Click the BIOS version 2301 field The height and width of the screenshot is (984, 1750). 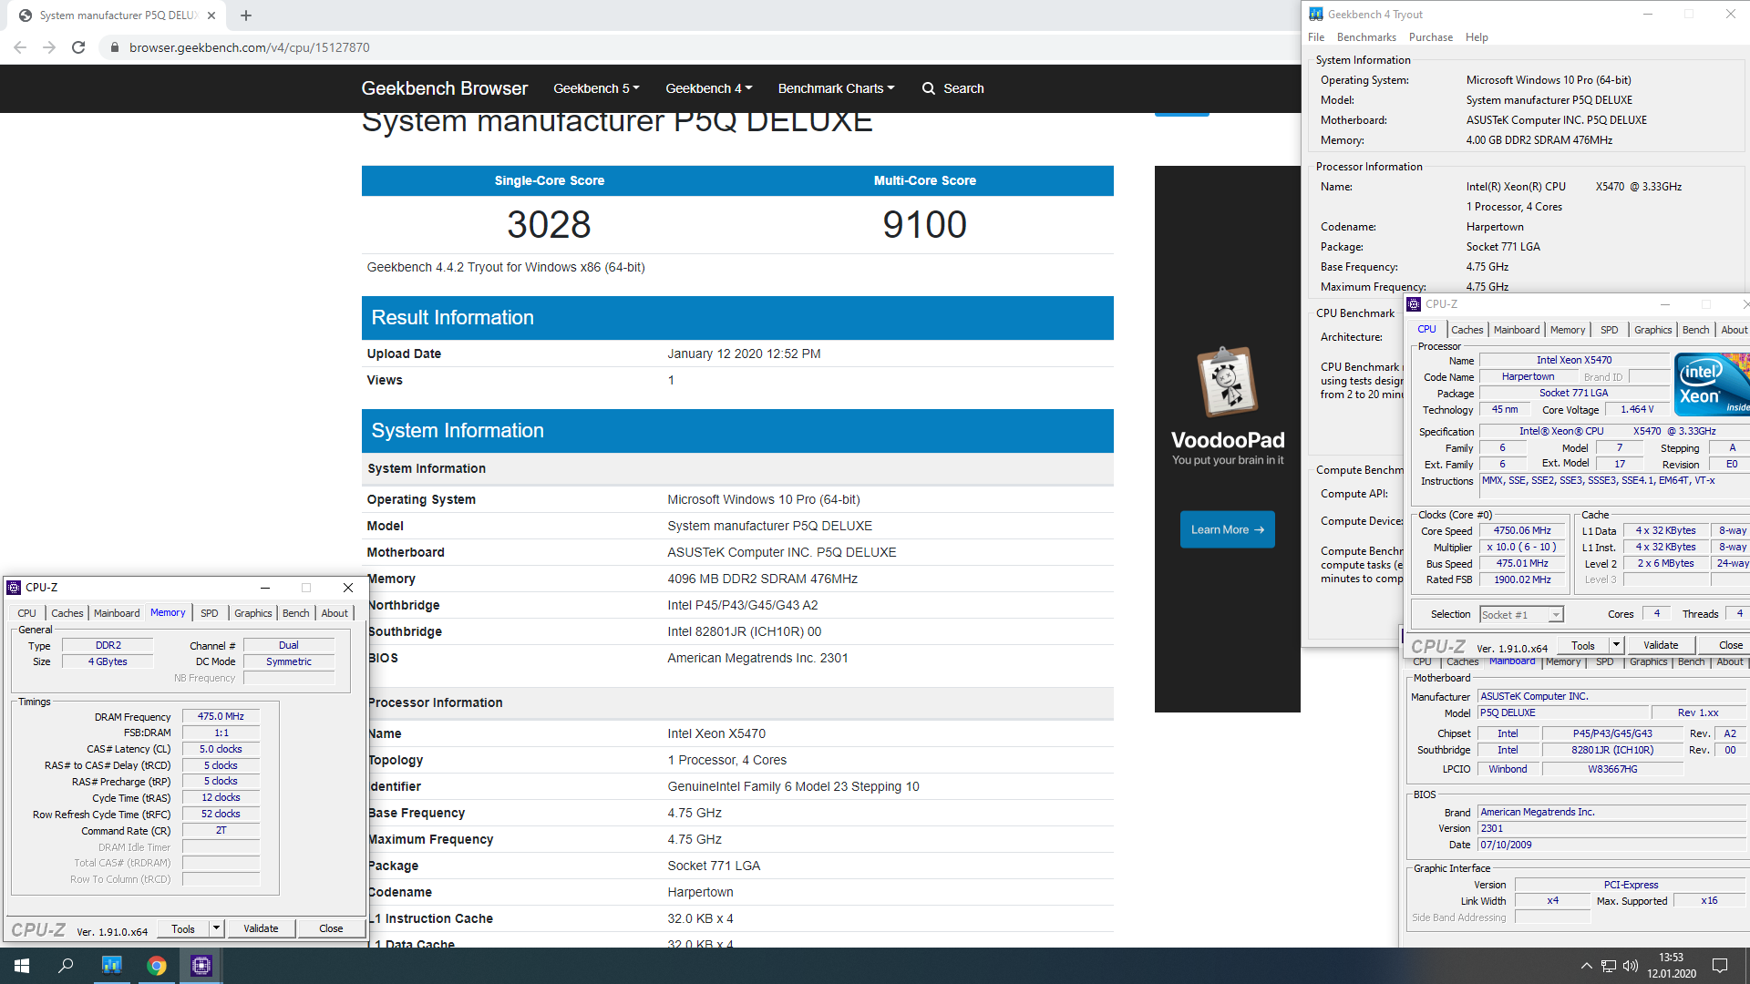pos(1611,828)
